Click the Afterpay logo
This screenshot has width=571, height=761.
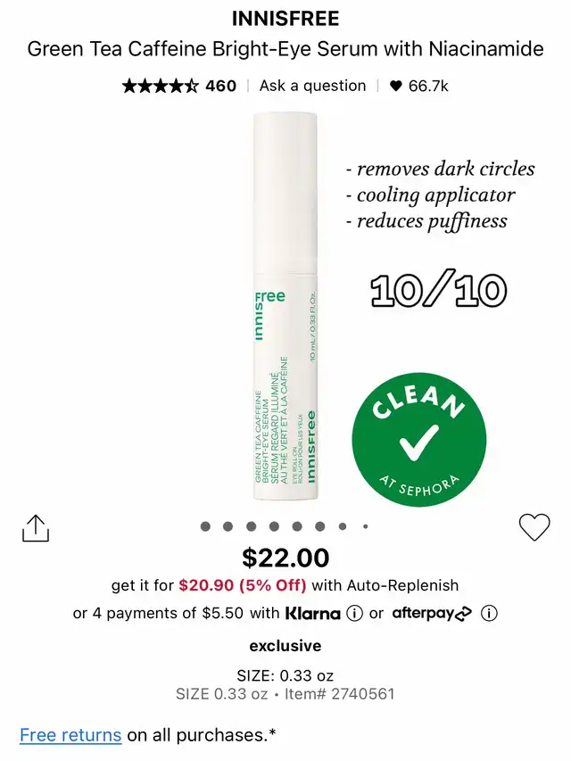431,614
